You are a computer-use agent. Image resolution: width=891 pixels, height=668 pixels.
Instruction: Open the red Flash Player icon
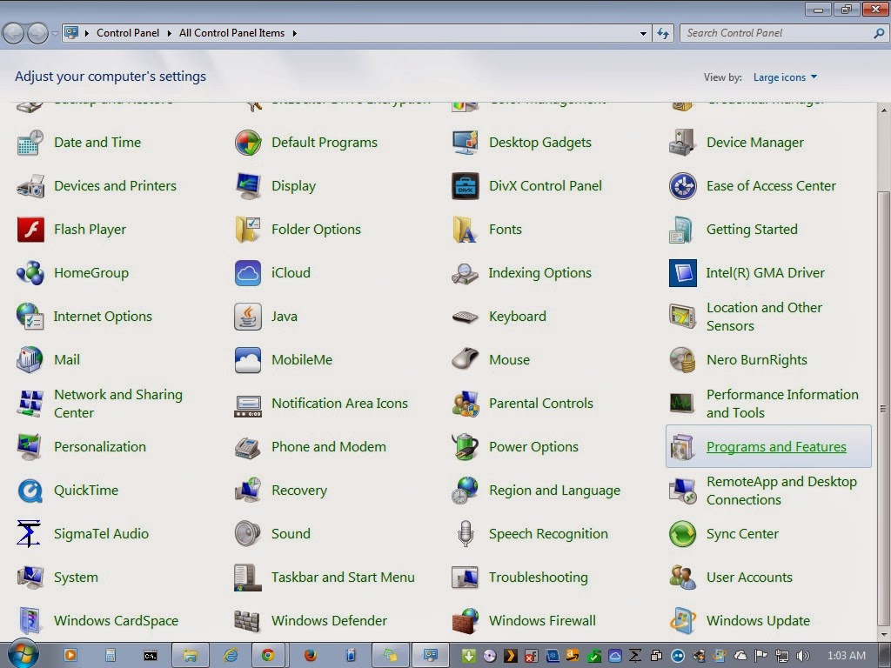click(30, 230)
